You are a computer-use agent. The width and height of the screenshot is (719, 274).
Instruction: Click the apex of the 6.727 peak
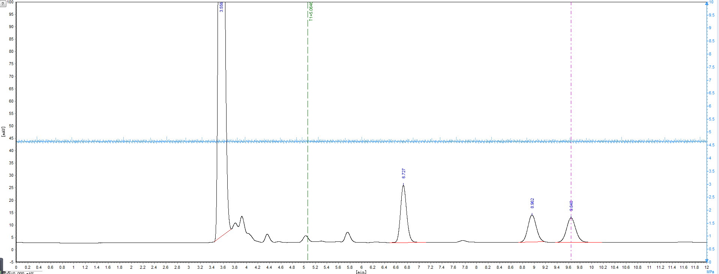coord(403,185)
